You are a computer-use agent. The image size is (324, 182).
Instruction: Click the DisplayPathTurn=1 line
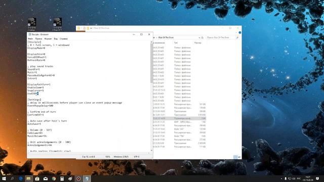click(39, 84)
